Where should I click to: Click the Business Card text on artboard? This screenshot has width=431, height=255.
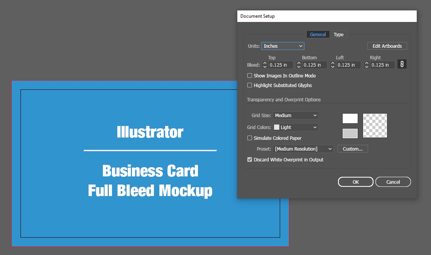[150, 171]
